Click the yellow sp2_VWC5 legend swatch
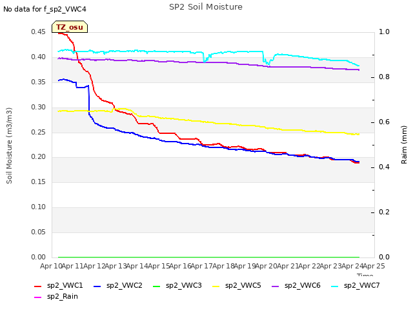 [216, 286]
